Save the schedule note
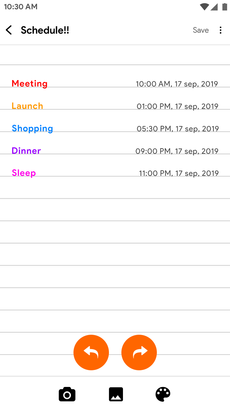Image resolution: width=230 pixels, height=410 pixels. [201, 30]
